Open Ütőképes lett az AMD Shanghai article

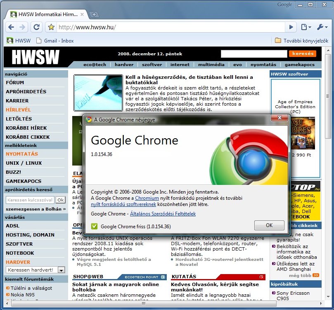coord(296,266)
